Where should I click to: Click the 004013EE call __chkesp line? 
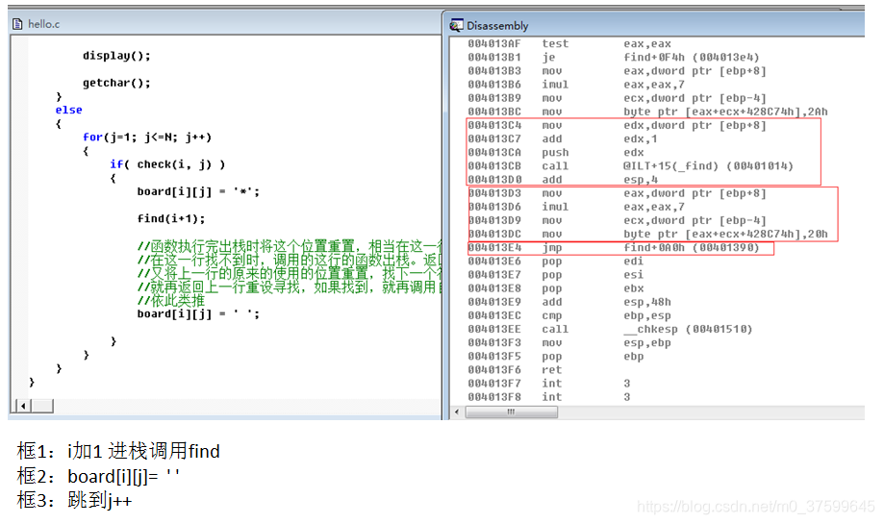click(x=610, y=329)
